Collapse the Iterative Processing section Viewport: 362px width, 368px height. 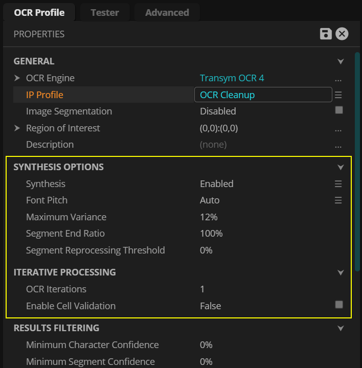click(x=341, y=272)
